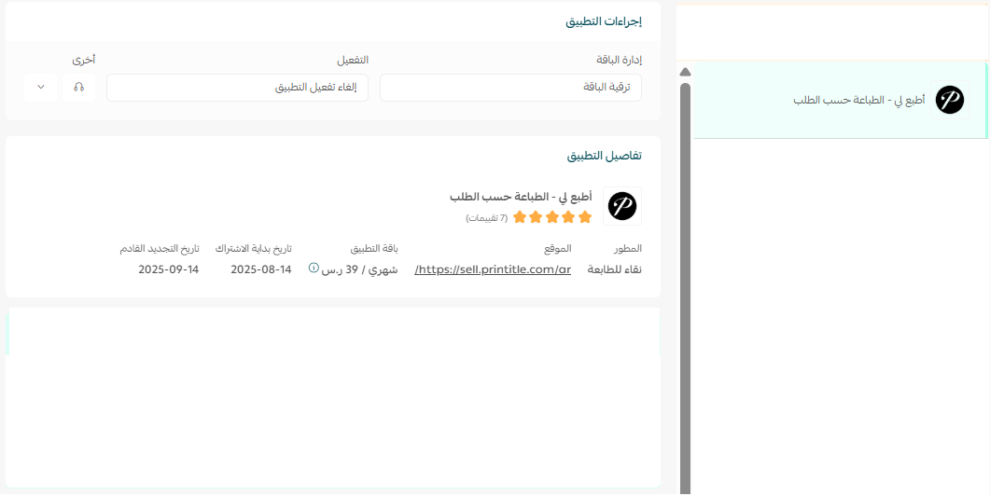Screen dimensions: 990x496
Task: Click the تفاصيل التطبيق section heading
Action: pyautogui.click(x=605, y=156)
